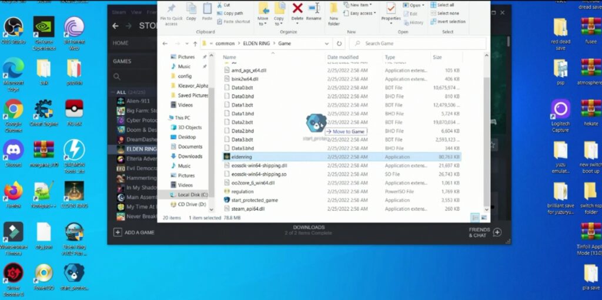Open CD Drive (D:) in navigation pane
This screenshot has height=300, width=602.
click(x=188, y=204)
